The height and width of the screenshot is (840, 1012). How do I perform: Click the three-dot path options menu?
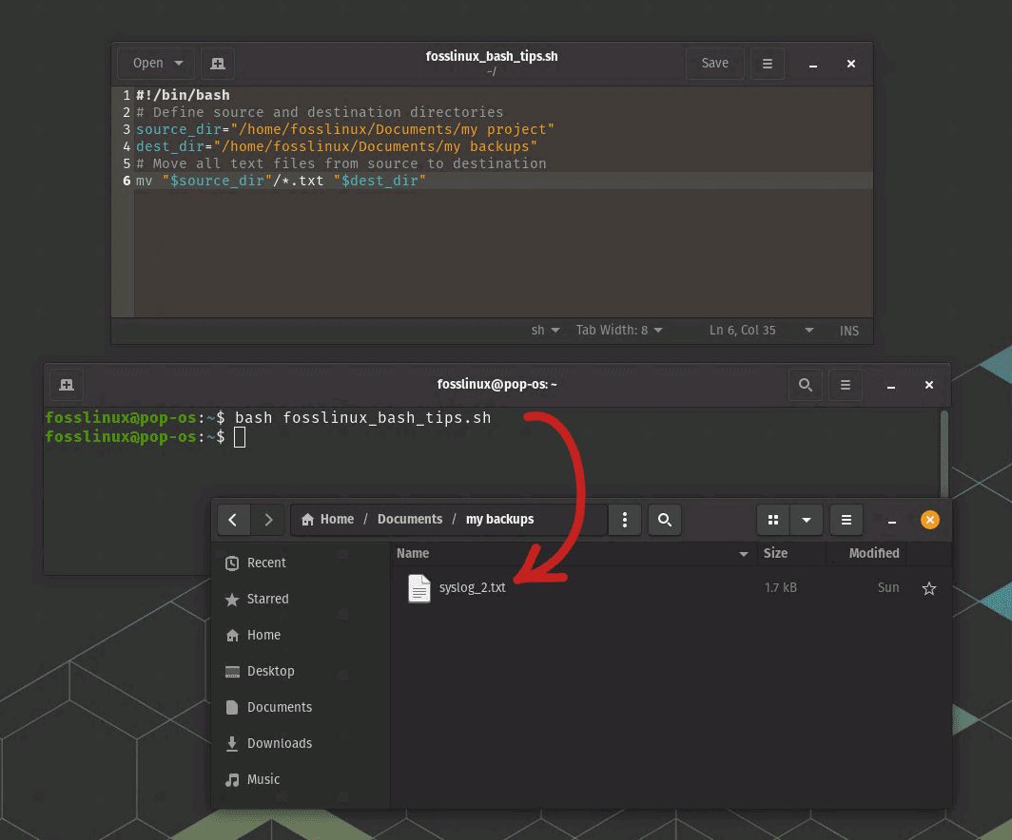pyautogui.click(x=625, y=520)
